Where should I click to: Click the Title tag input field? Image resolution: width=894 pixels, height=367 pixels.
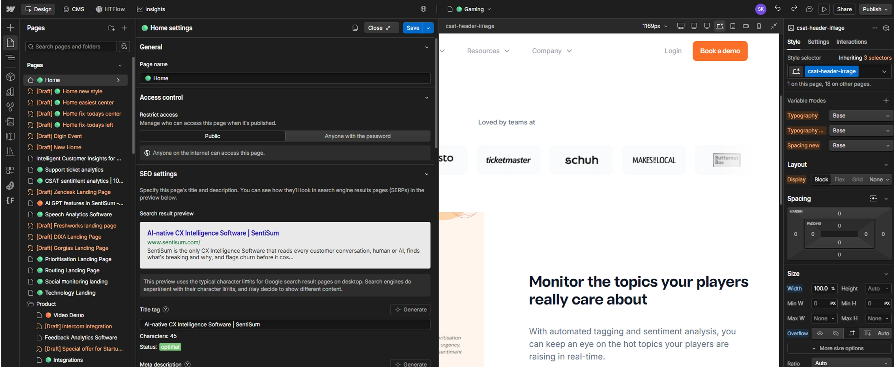click(285, 324)
